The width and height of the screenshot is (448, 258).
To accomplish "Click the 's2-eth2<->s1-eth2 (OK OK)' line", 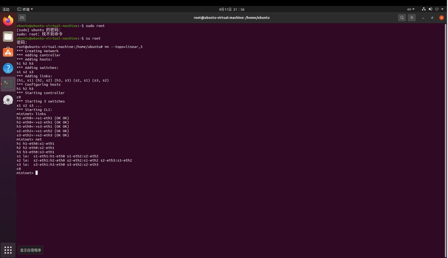I will (43, 131).
